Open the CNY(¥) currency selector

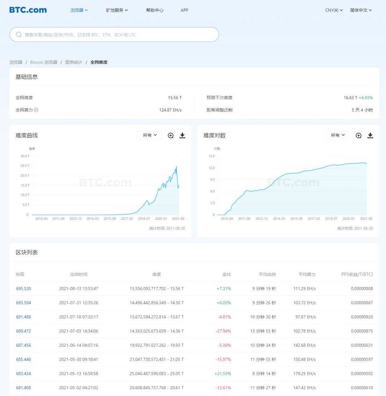pyautogui.click(x=334, y=10)
